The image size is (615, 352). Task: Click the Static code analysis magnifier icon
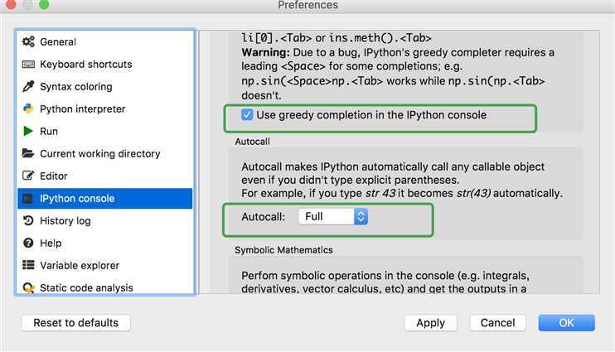click(28, 287)
